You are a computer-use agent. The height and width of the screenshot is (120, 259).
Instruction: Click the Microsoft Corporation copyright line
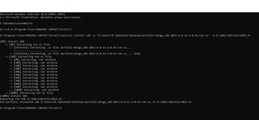[x=41, y=17]
